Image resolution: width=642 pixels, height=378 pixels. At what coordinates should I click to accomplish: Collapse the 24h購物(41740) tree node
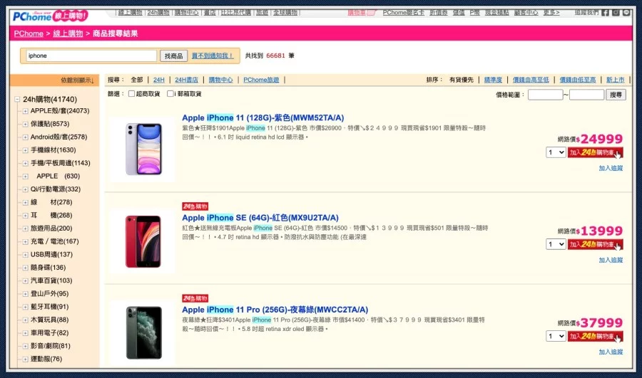point(17,99)
